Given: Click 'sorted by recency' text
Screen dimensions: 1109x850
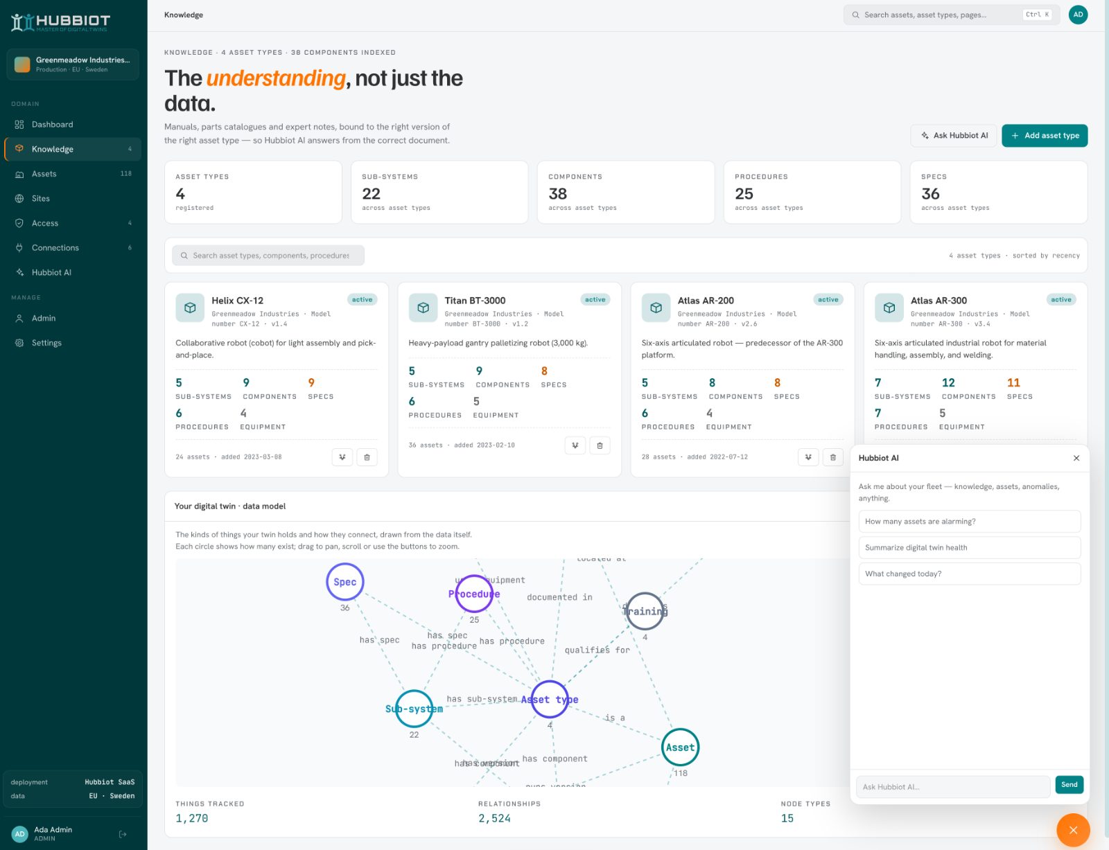Looking at the screenshot, I should click(x=1046, y=256).
